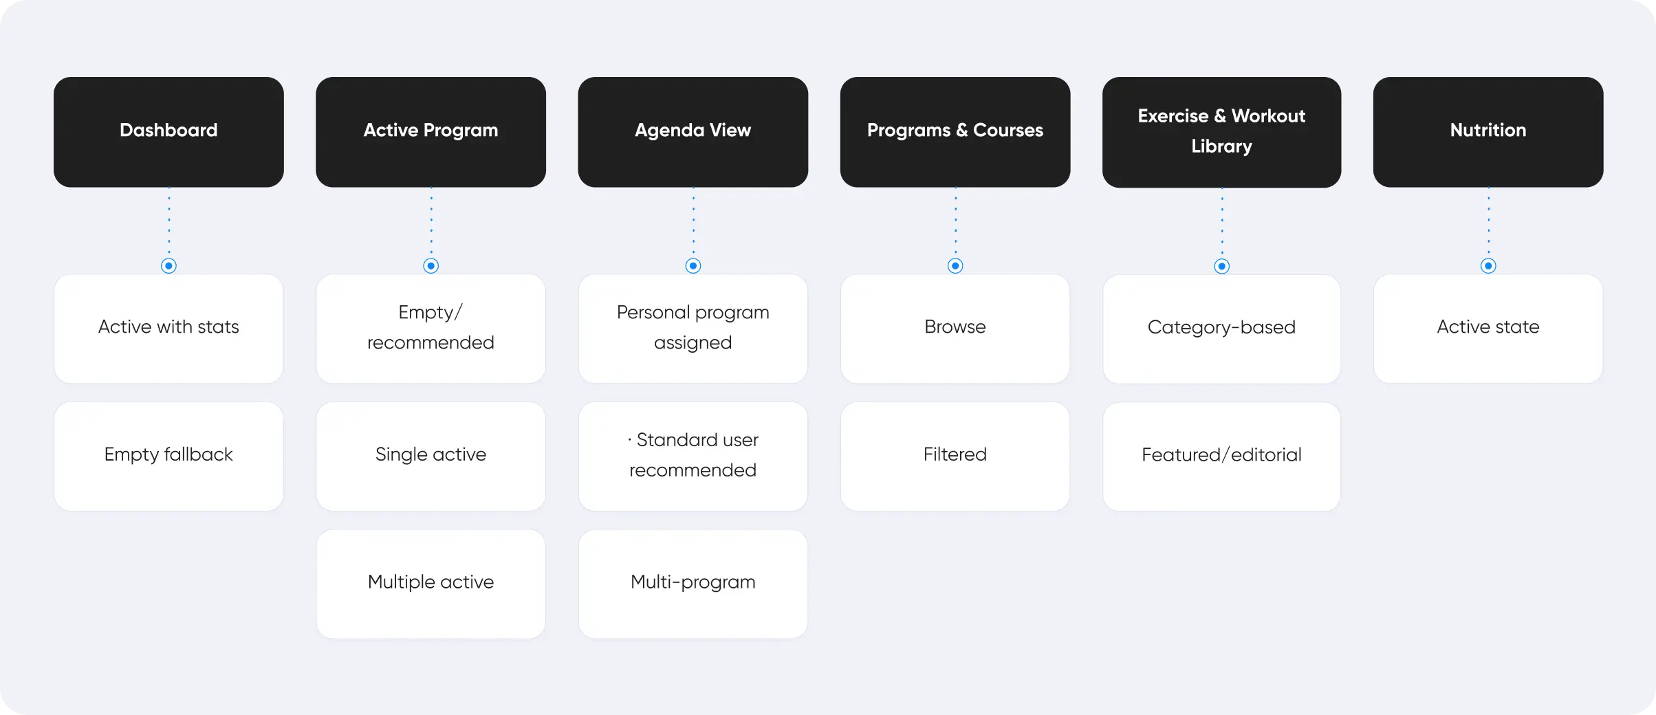Select the Exercise & Workout Library header
The image size is (1656, 715).
(1222, 131)
